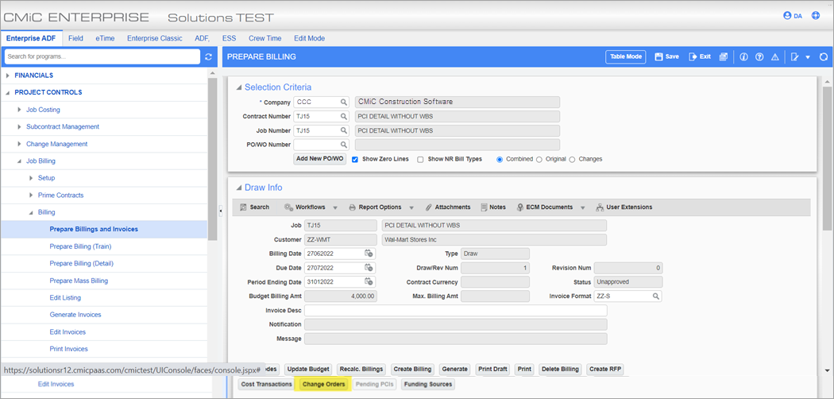Open the PO/WO Number lookup magnifier
The height and width of the screenshot is (399, 834).
coord(344,145)
